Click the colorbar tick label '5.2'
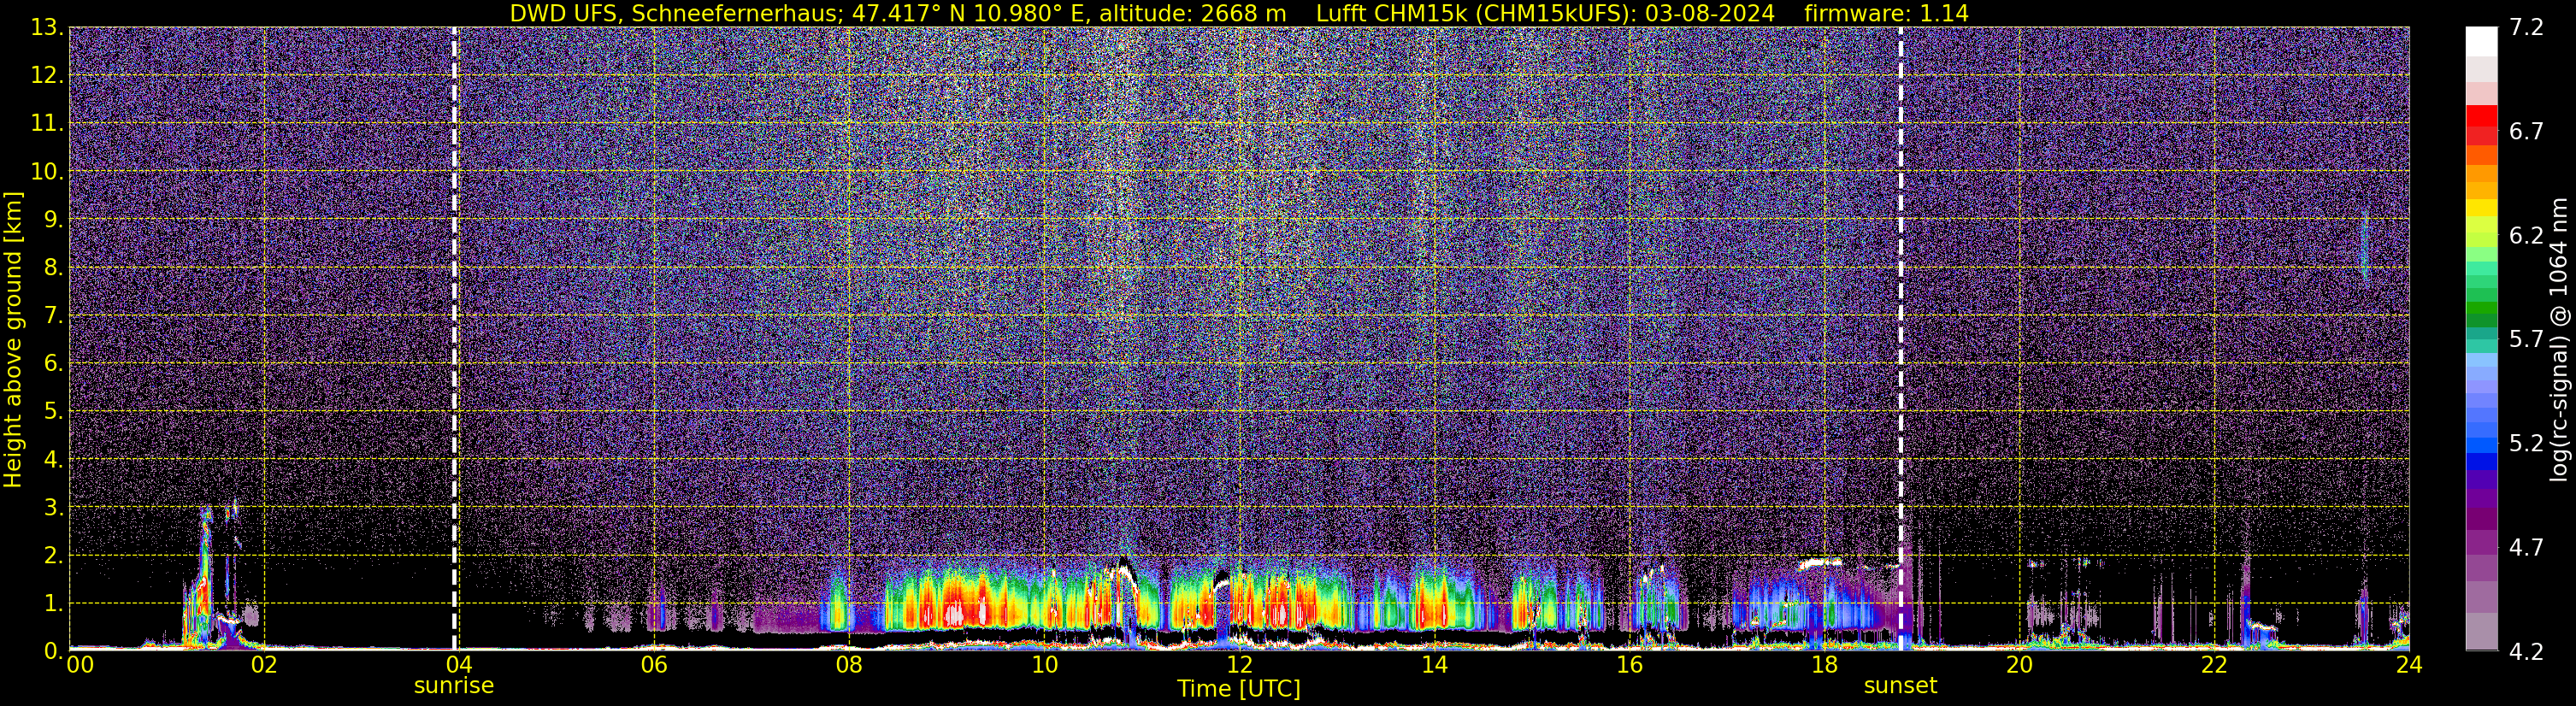The height and width of the screenshot is (706, 2576). pos(2526,444)
